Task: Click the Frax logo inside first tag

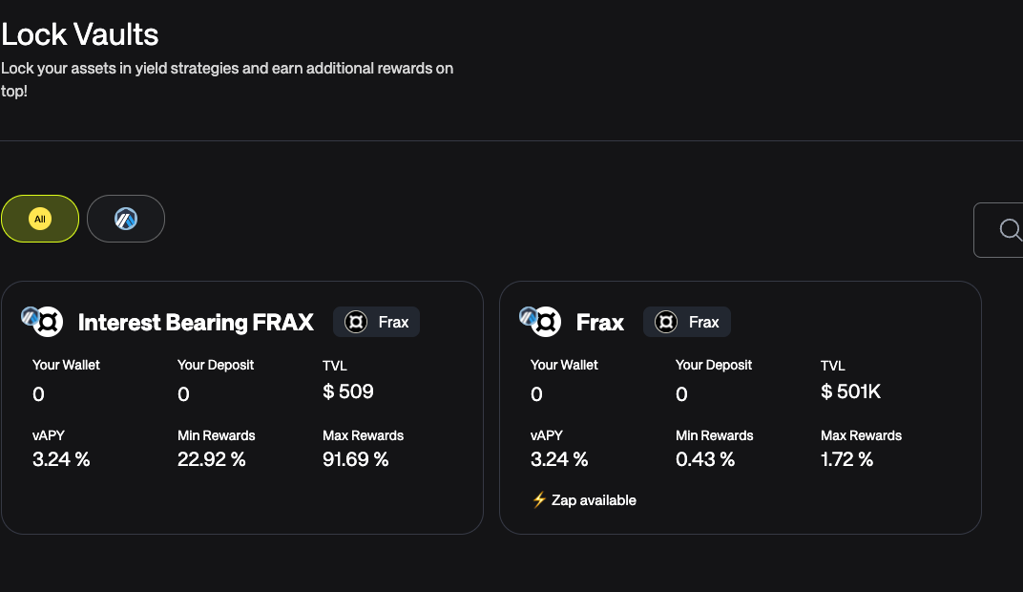Action: click(356, 322)
